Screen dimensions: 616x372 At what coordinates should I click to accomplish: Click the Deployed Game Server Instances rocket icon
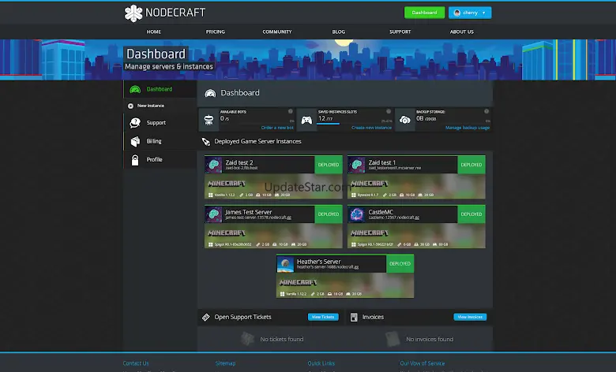(x=206, y=142)
